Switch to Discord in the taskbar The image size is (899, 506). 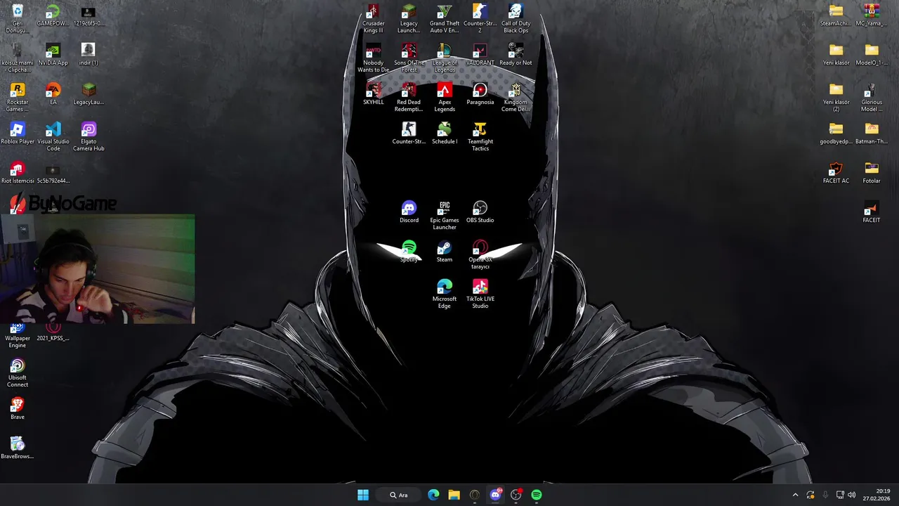[x=496, y=495]
